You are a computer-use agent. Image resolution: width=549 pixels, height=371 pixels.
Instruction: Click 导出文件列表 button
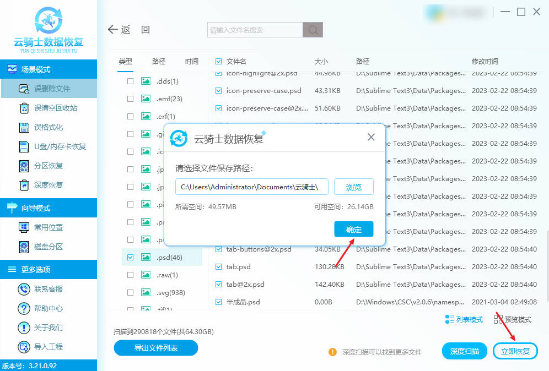pos(156,348)
